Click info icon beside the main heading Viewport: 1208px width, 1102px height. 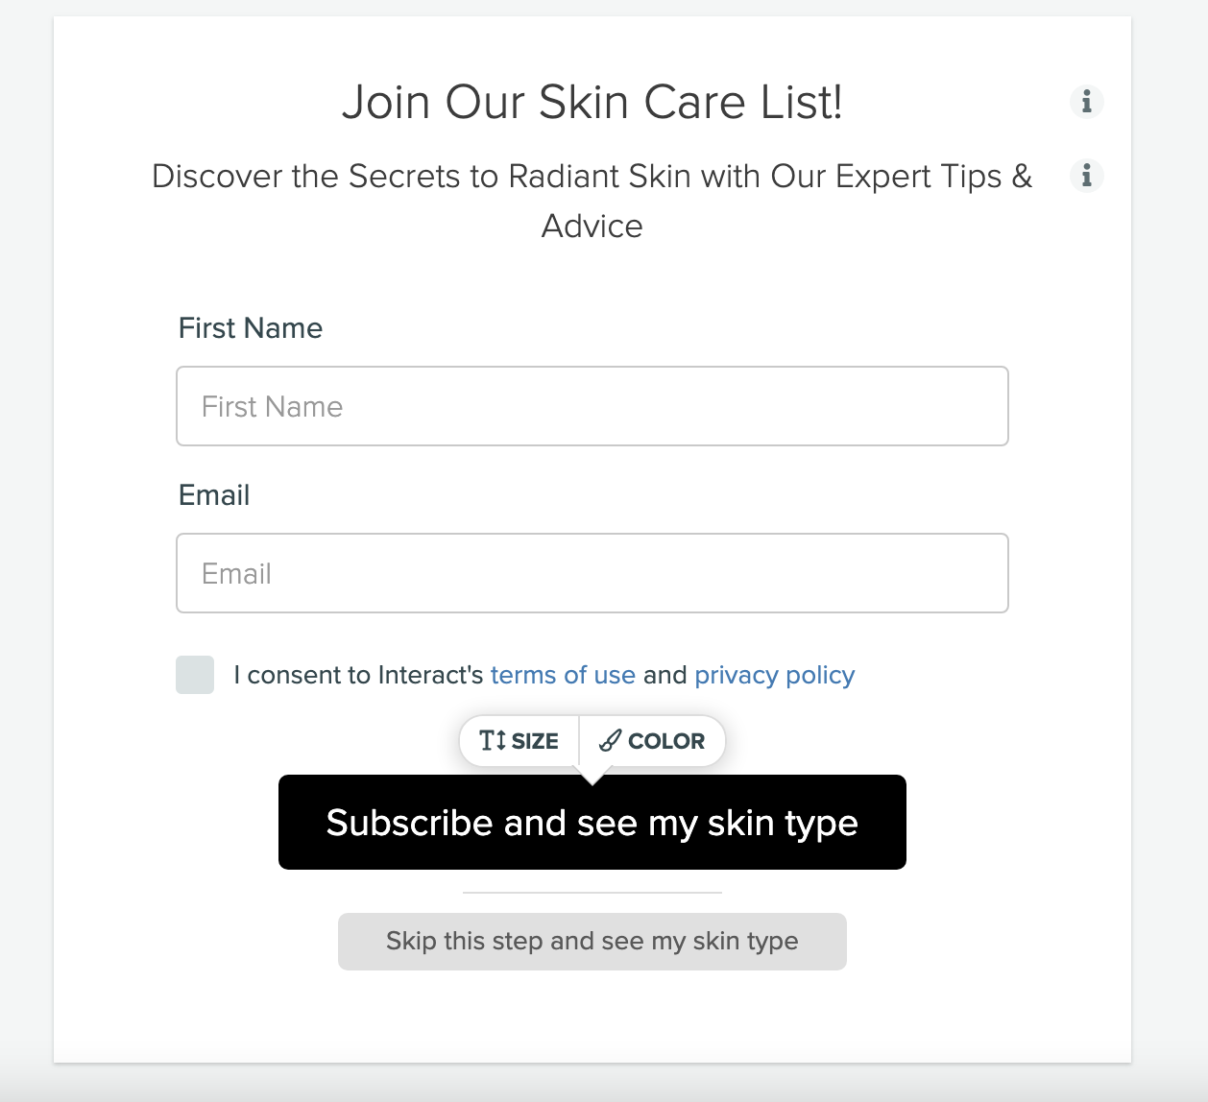[x=1087, y=101]
